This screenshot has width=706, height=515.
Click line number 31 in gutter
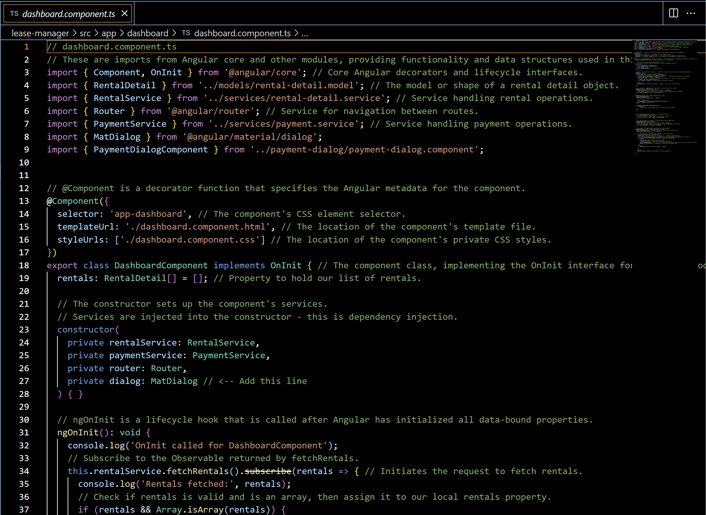(x=24, y=432)
